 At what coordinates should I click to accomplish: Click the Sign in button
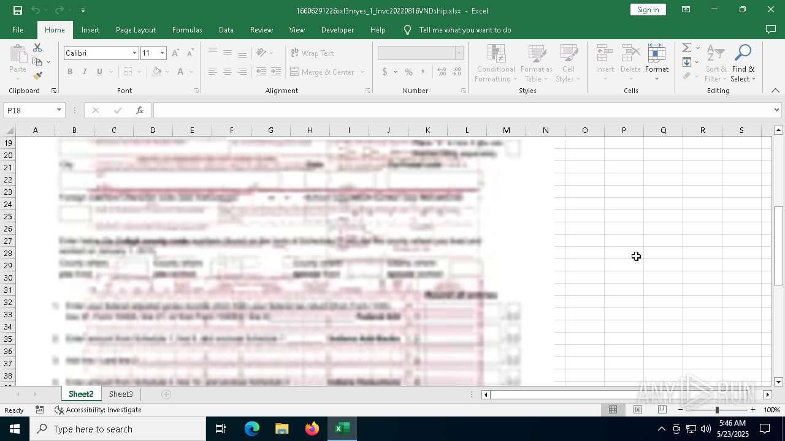click(648, 10)
